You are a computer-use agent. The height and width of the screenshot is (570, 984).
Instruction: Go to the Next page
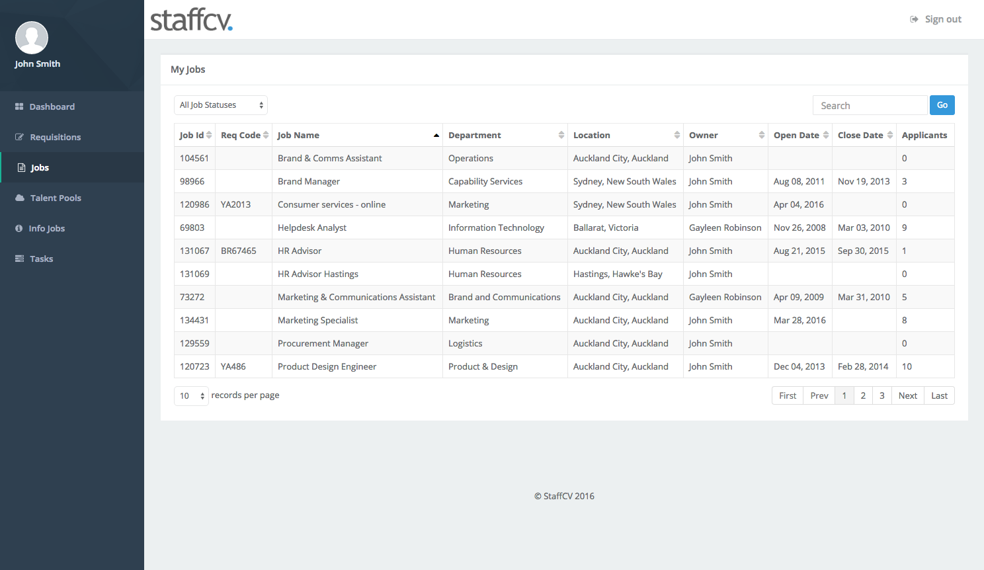(x=908, y=395)
